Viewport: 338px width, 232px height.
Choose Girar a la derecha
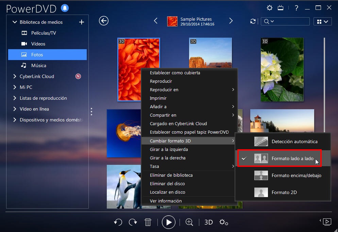click(x=188, y=158)
